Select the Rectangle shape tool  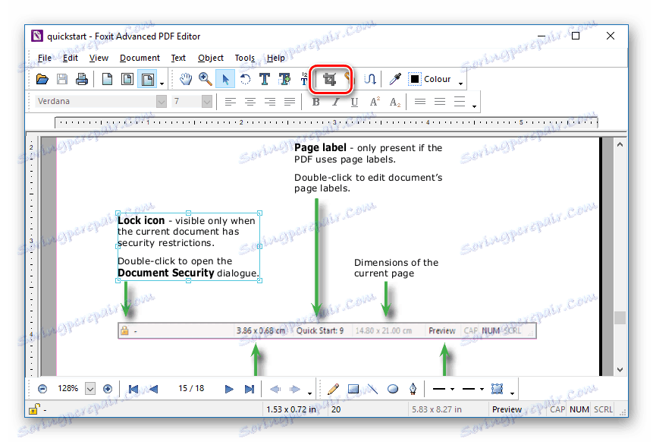353,389
